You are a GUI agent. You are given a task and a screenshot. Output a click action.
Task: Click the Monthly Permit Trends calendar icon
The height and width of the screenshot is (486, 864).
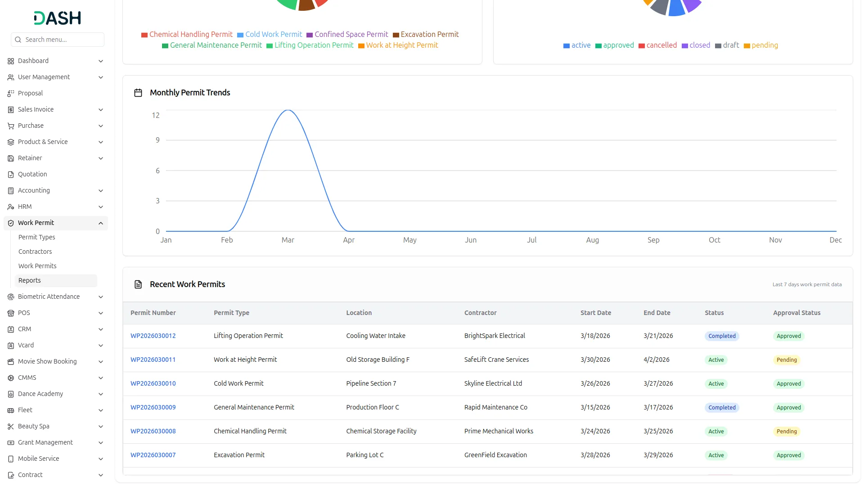(x=138, y=93)
